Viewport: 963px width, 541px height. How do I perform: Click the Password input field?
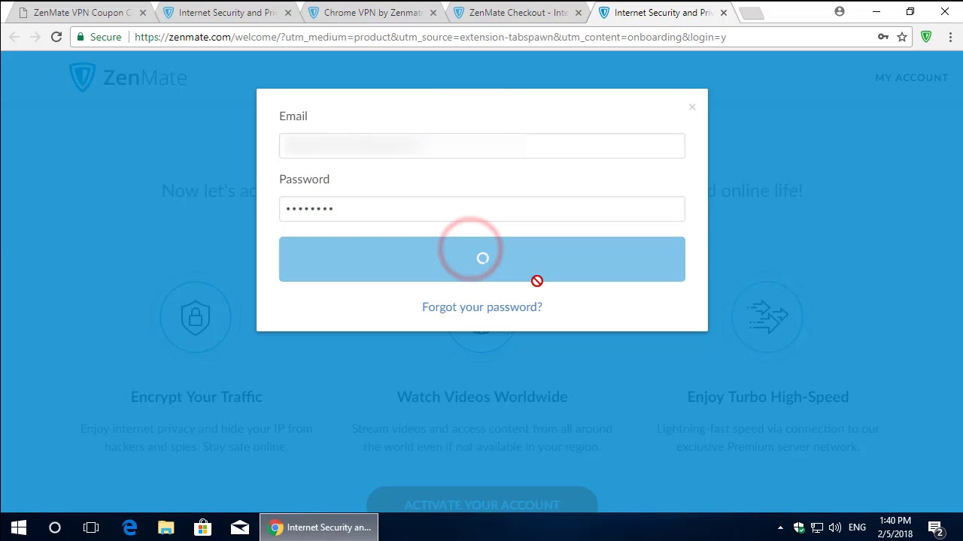[x=481, y=209]
